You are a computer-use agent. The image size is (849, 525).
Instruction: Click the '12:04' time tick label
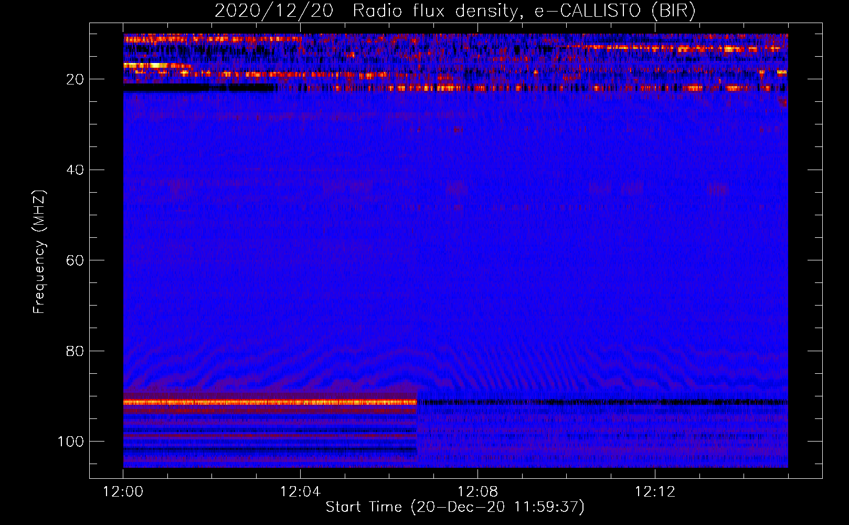tap(300, 492)
